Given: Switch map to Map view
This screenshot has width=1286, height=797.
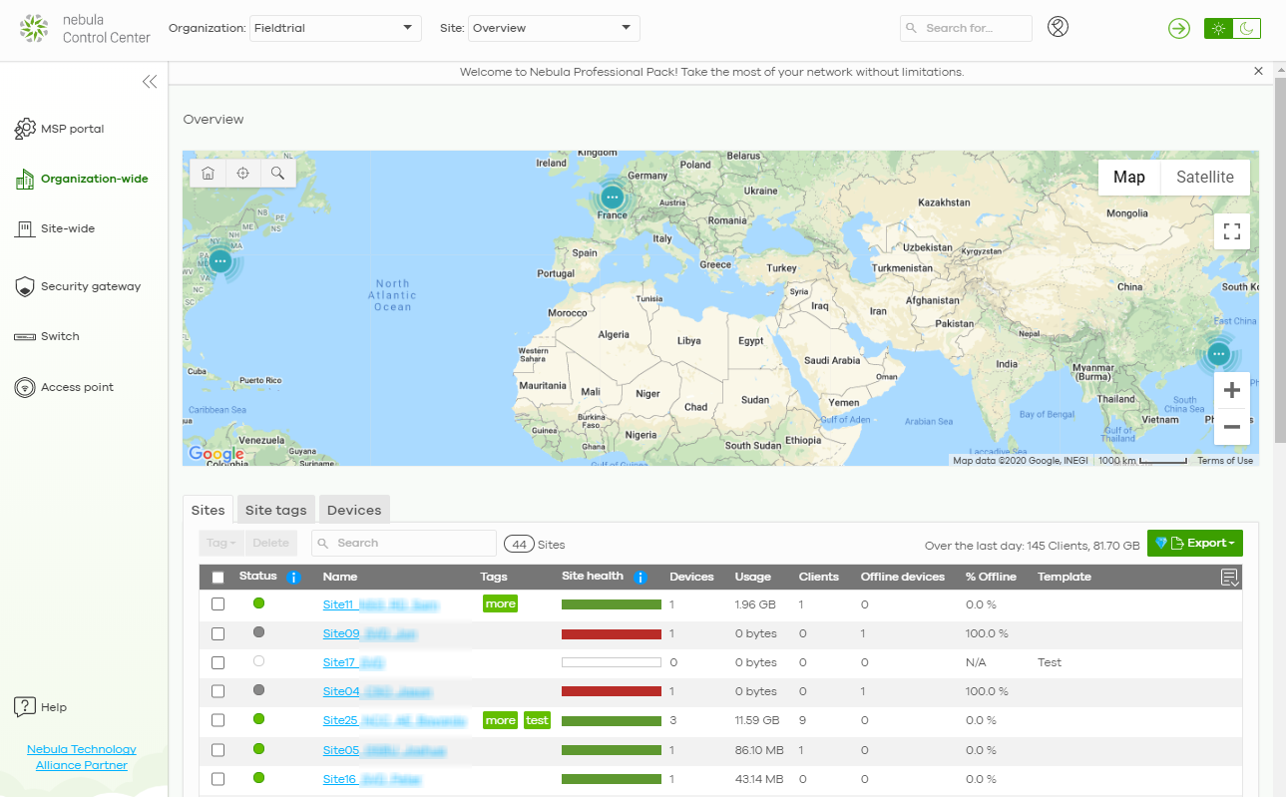Looking at the screenshot, I should pos(1129,177).
